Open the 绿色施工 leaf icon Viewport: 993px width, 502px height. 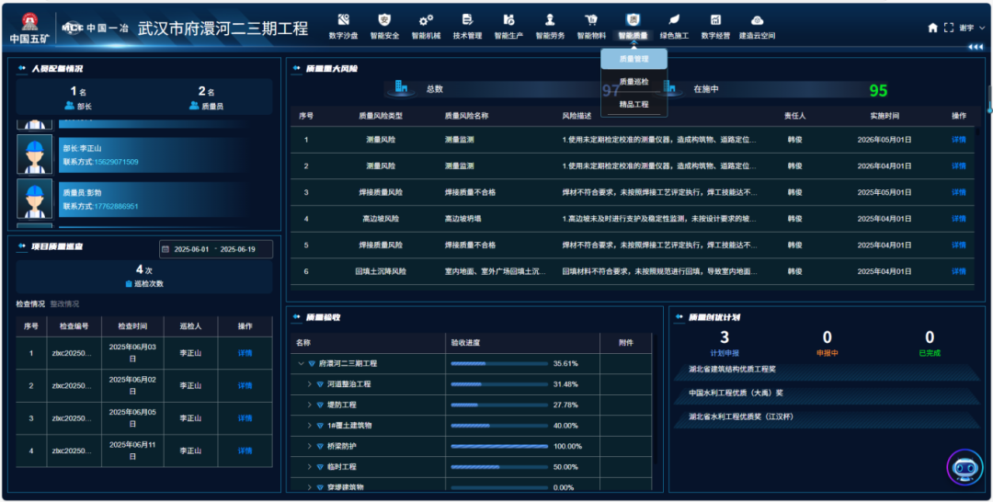click(674, 20)
